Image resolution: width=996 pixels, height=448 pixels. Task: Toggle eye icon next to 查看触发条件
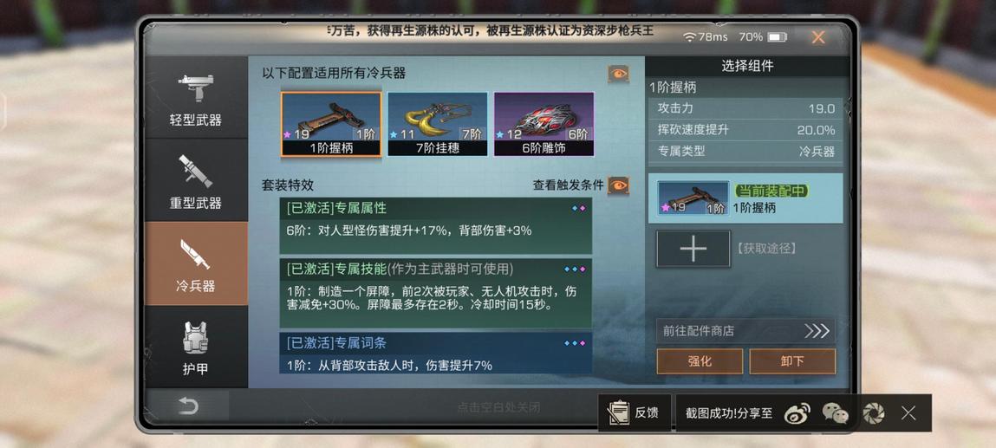618,185
